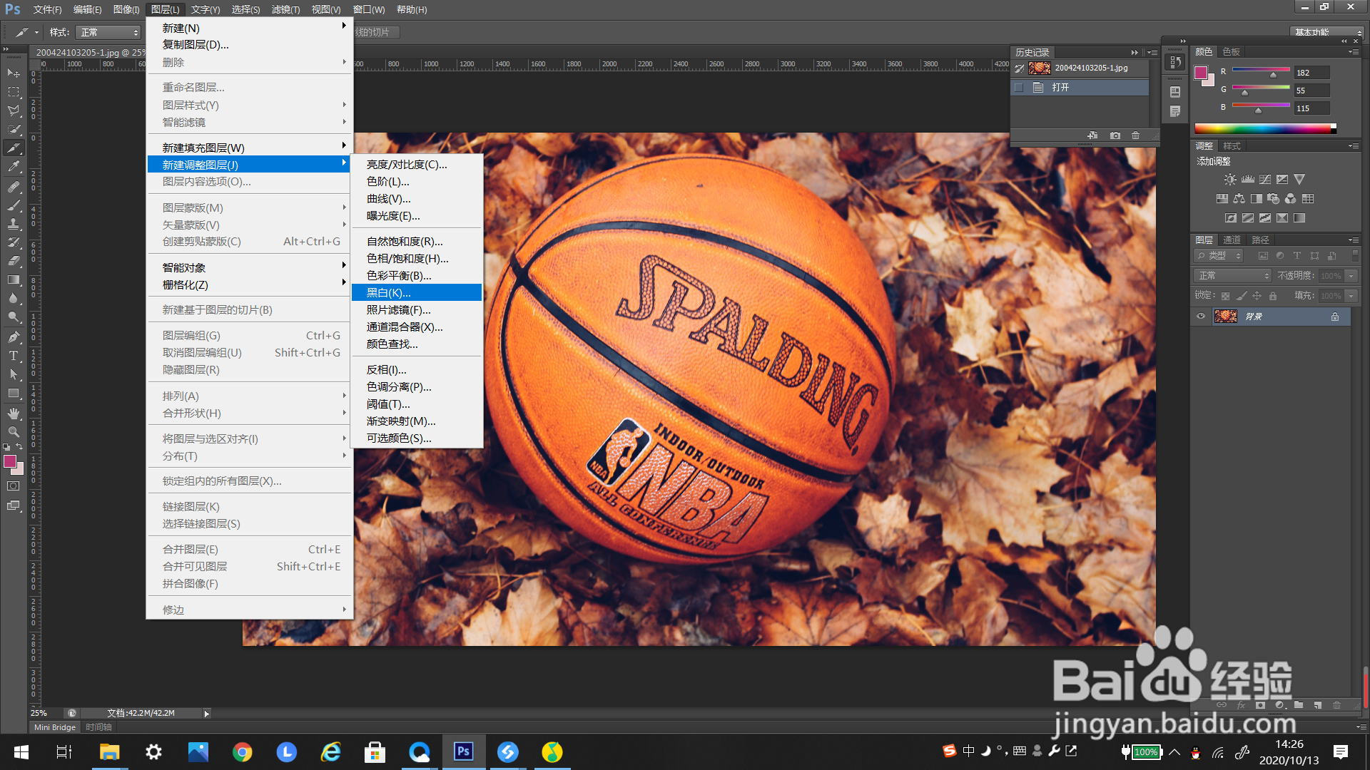Select the Rectangular Marquee tool
This screenshot has height=770, width=1370.
pyautogui.click(x=14, y=92)
